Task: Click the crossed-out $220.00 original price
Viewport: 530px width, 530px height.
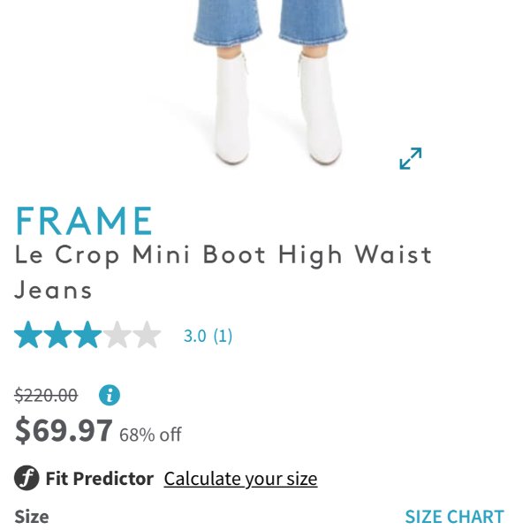Action: pyautogui.click(x=46, y=395)
